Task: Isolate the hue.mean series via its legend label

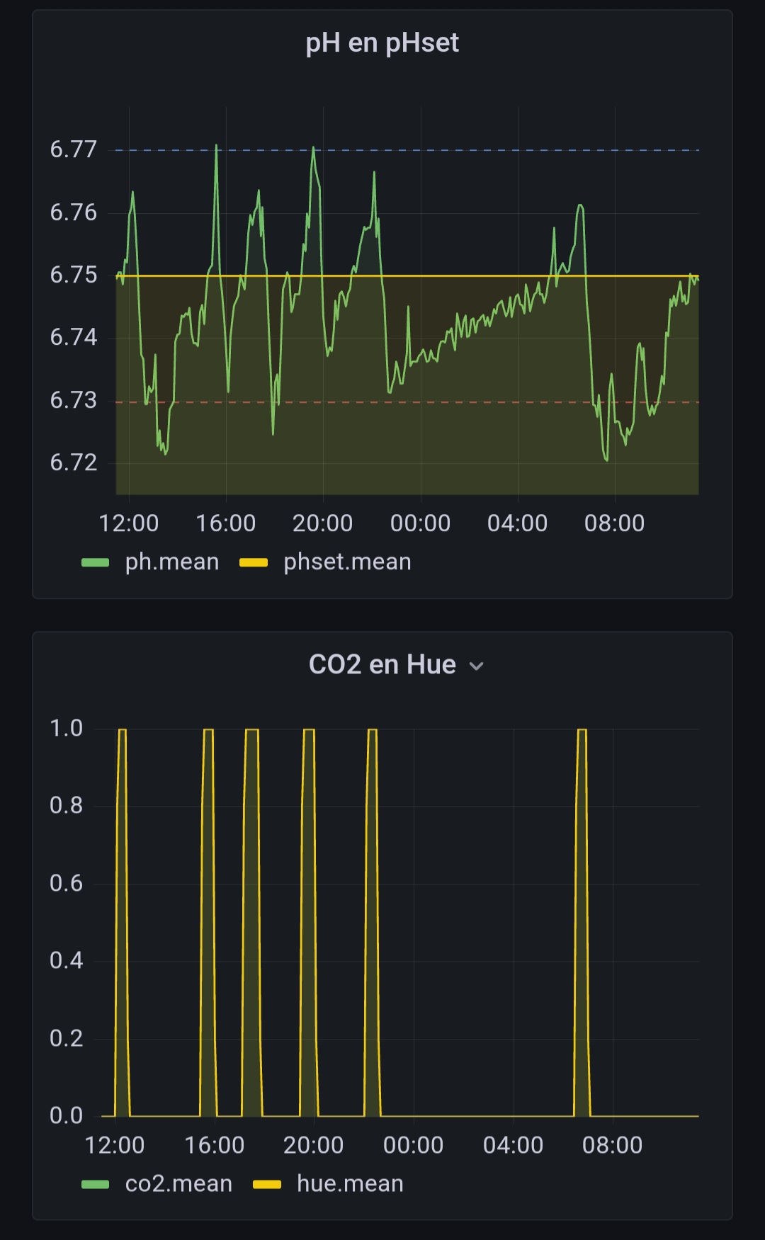Action: [350, 1184]
